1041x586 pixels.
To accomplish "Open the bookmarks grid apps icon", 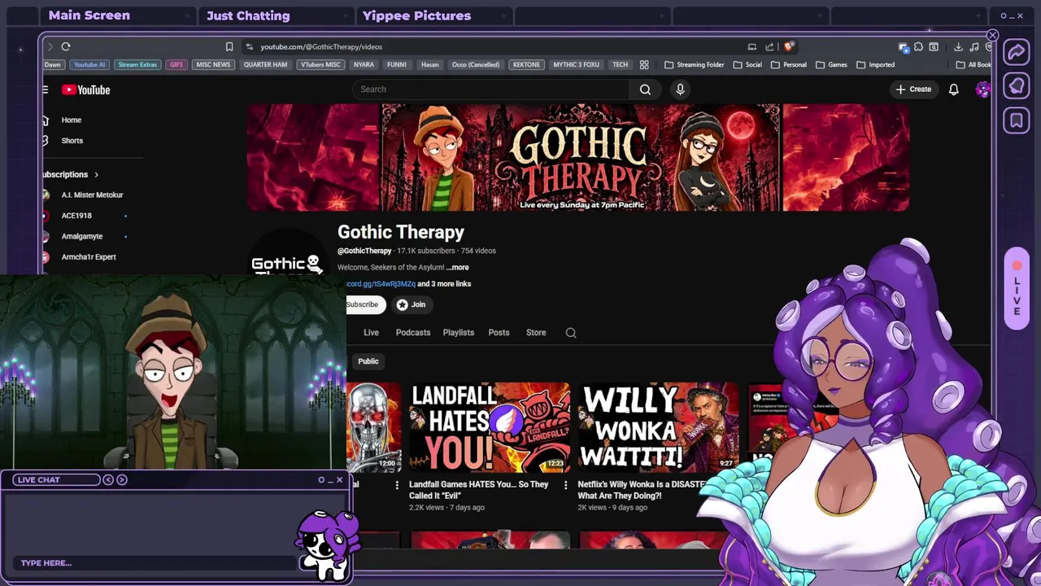I will (x=644, y=64).
